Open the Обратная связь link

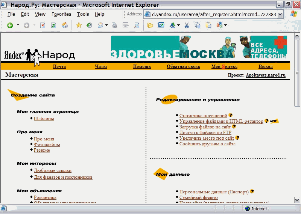(x=183, y=66)
